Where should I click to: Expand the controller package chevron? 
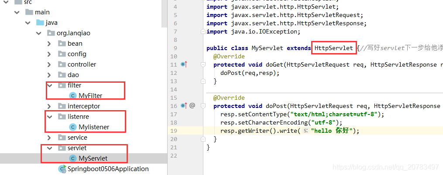coord(49,64)
